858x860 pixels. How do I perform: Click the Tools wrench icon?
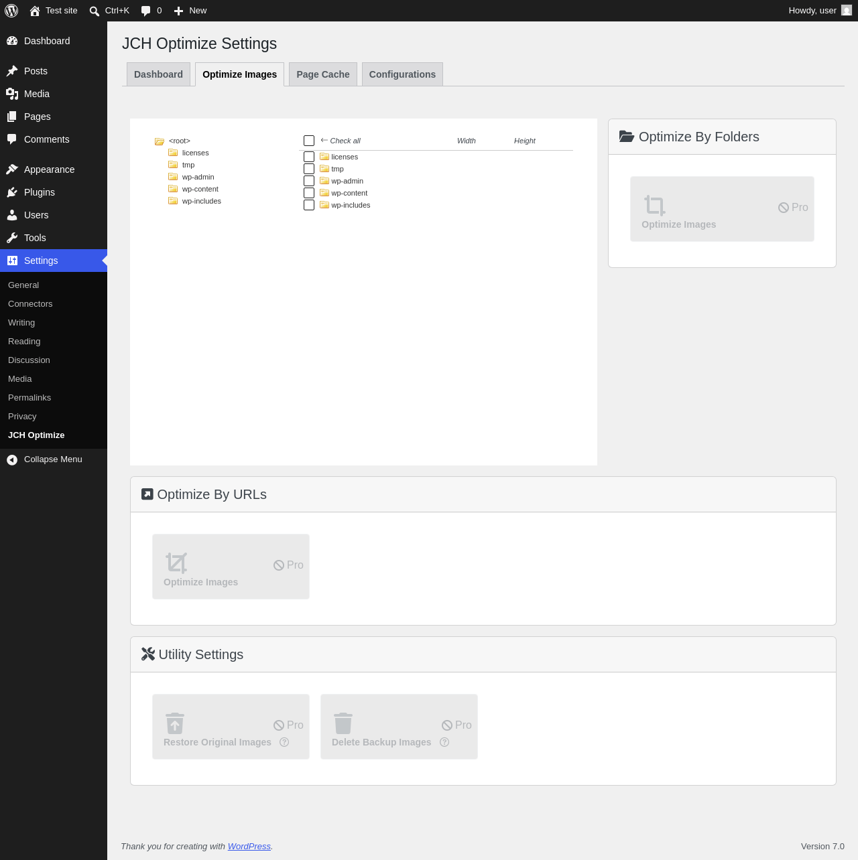(x=12, y=238)
